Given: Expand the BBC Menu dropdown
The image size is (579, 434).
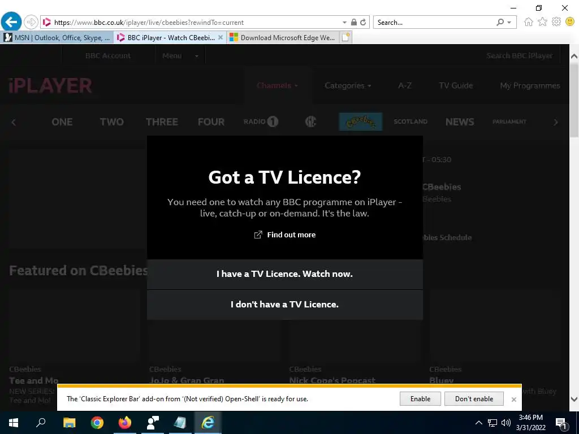Looking at the screenshot, I should pos(180,56).
